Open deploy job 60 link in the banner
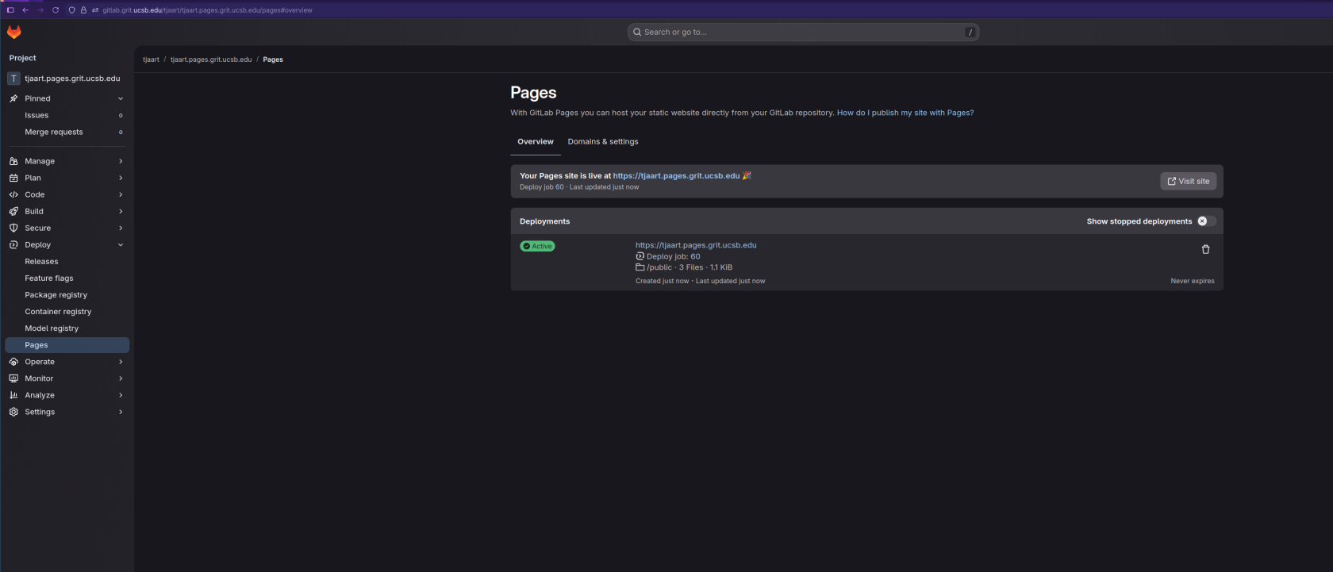The height and width of the screenshot is (572, 1333). [559, 187]
